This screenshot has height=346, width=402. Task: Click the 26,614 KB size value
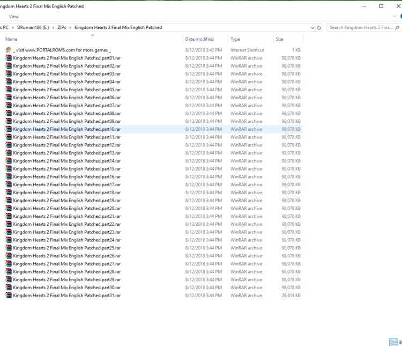tap(291, 296)
